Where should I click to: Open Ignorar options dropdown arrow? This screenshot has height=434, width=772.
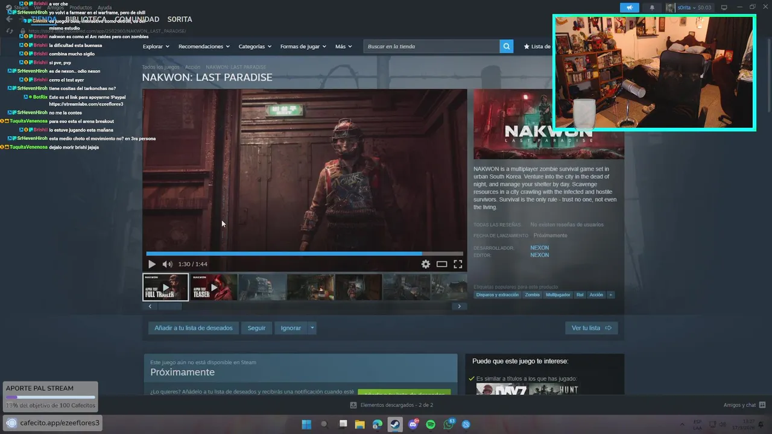click(x=312, y=328)
